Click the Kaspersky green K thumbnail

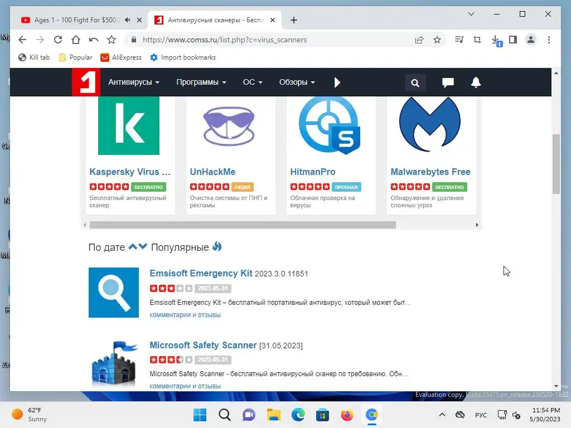129,125
